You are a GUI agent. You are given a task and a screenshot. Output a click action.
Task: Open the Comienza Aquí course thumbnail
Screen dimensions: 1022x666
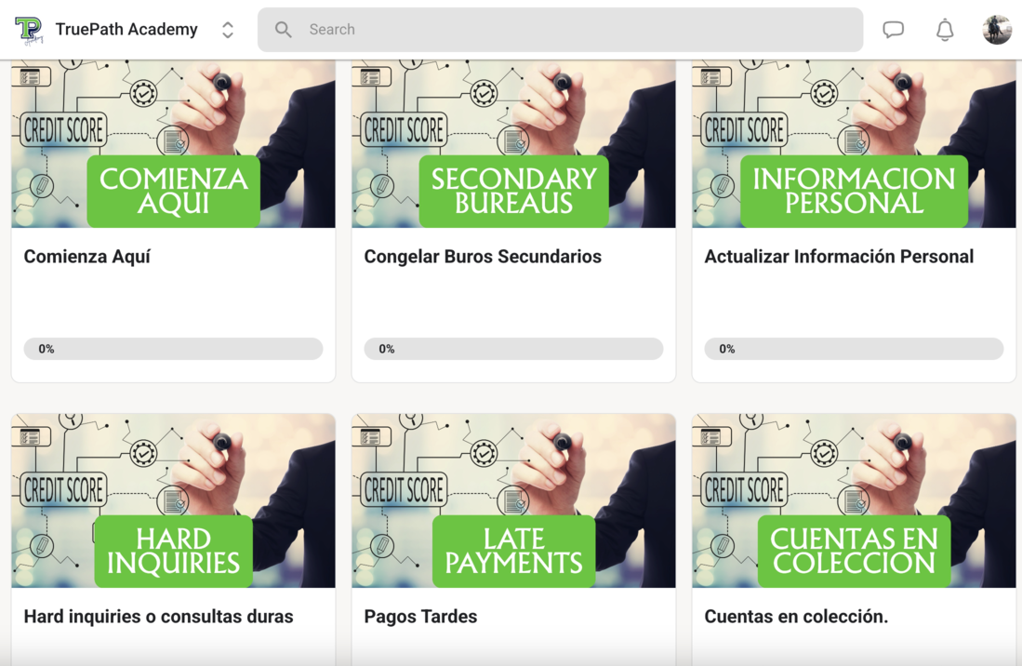(x=173, y=144)
